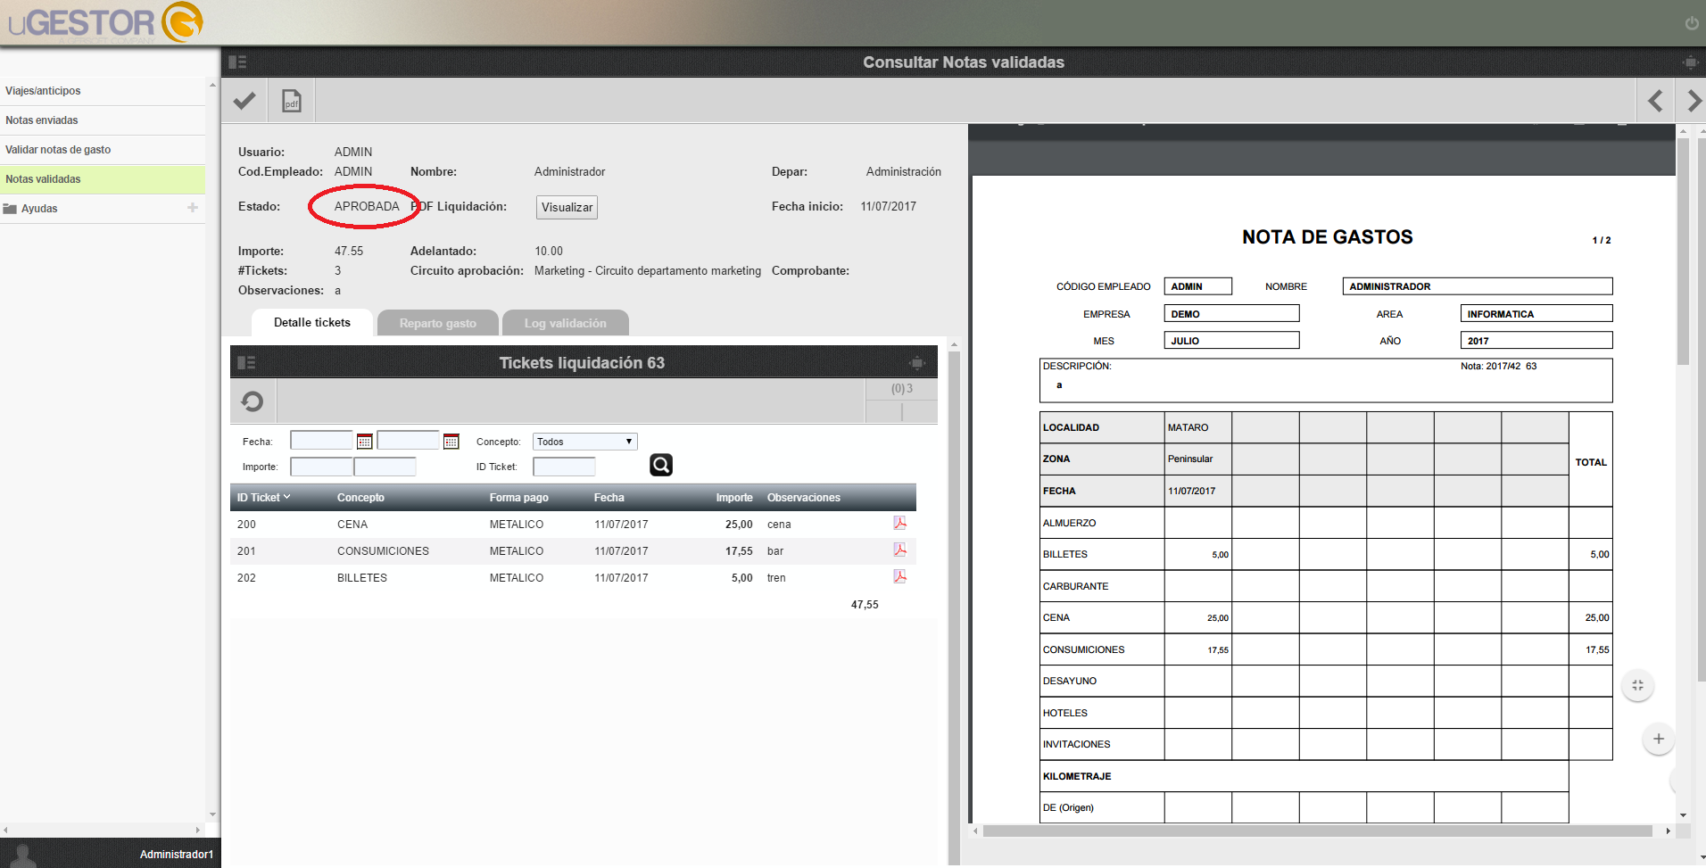1706x868 pixels.
Task: Click the fit-to-page icon in PDF viewer
Action: [x=1637, y=685]
